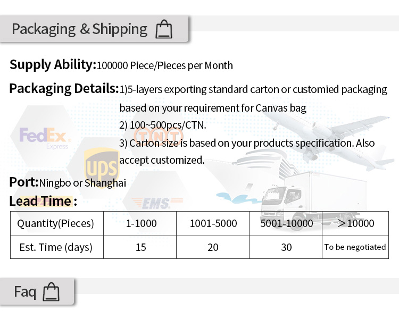Select the Packaging & Shipping section header

[x=94, y=29]
